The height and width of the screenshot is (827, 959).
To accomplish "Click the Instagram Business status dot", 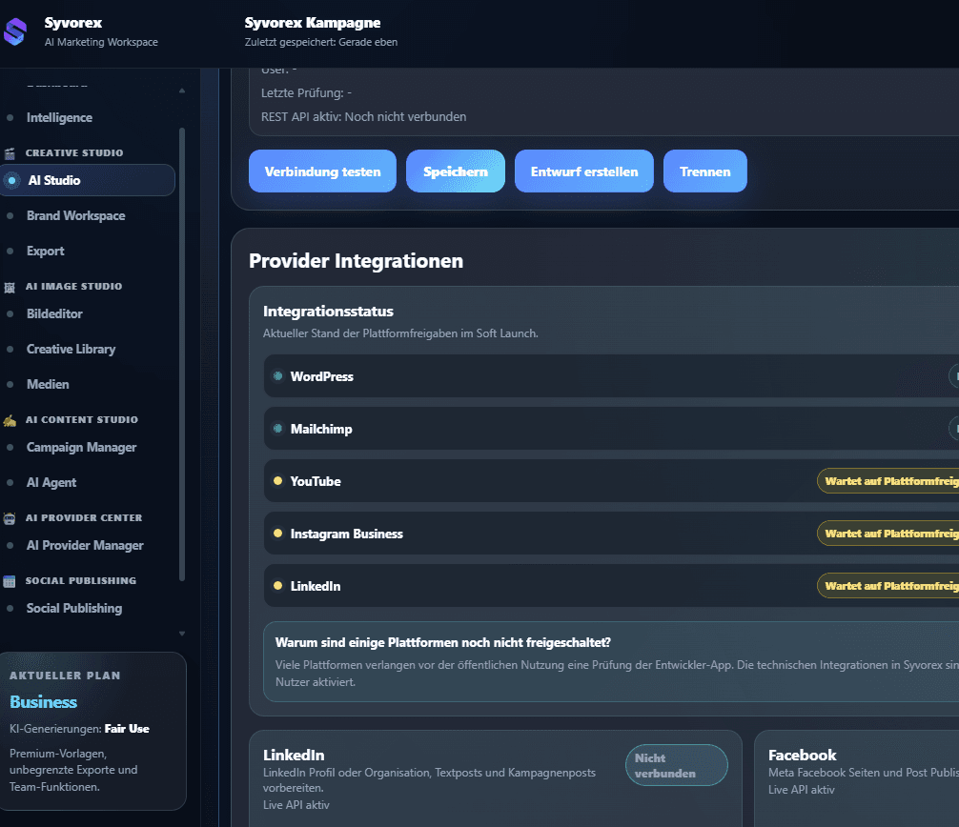I will click(x=277, y=533).
